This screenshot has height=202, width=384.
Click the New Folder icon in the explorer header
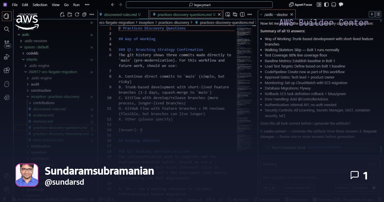(70, 14)
